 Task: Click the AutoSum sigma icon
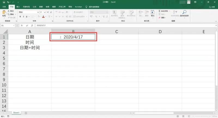coord(159,11)
